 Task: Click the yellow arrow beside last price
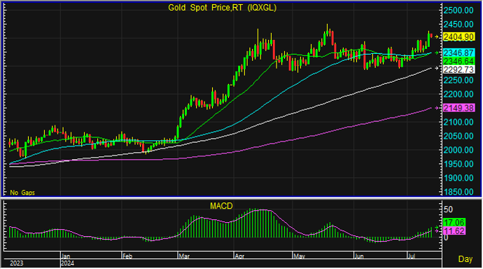(437, 37)
